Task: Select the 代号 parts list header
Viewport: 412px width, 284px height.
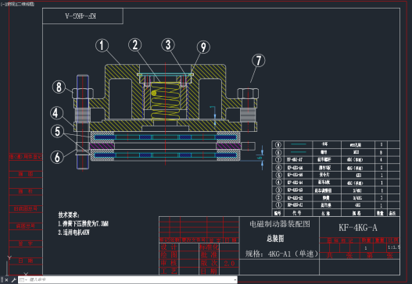Action: [296, 213]
